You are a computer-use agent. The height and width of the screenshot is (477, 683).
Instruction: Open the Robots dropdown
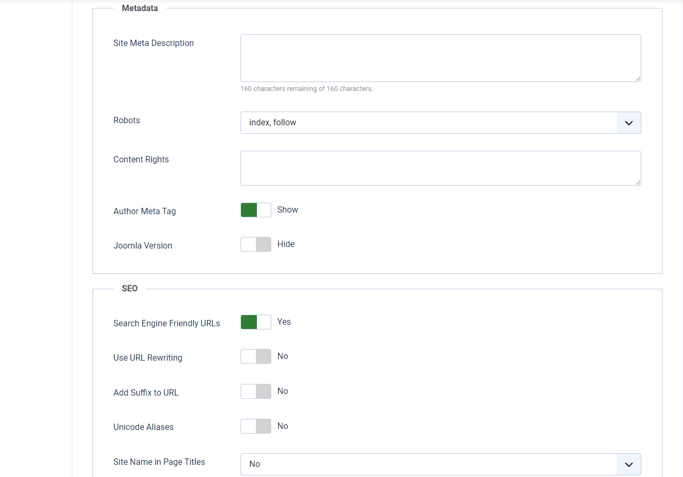[x=440, y=123]
